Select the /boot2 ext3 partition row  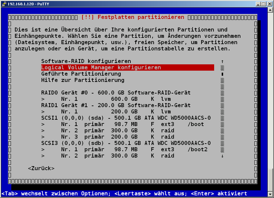(124, 150)
